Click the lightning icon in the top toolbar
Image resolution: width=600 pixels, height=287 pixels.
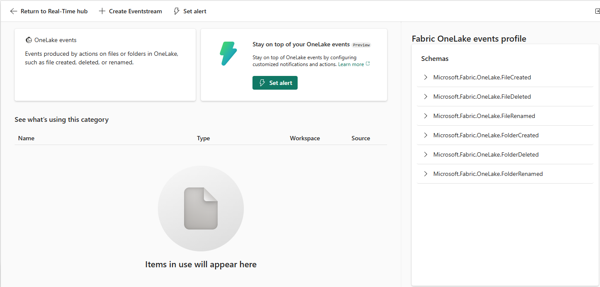176,11
